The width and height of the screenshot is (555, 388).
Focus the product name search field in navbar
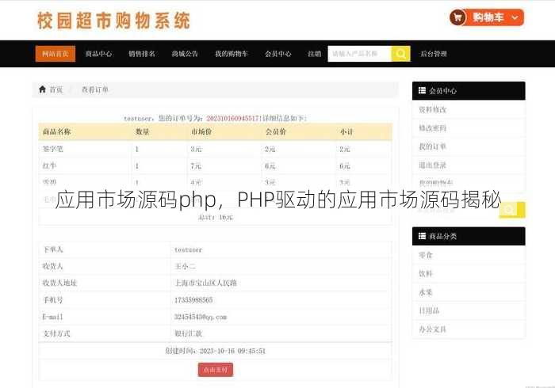click(x=360, y=54)
